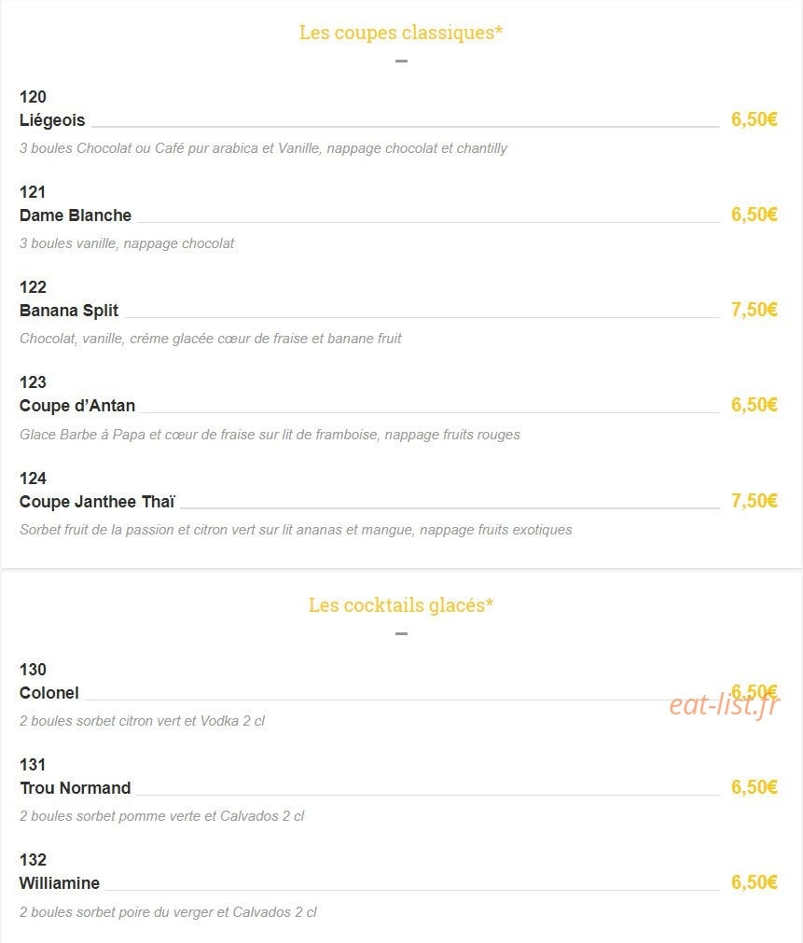The height and width of the screenshot is (943, 803).
Task: Select Coupe Janthee Thaï item
Action: tap(97, 502)
